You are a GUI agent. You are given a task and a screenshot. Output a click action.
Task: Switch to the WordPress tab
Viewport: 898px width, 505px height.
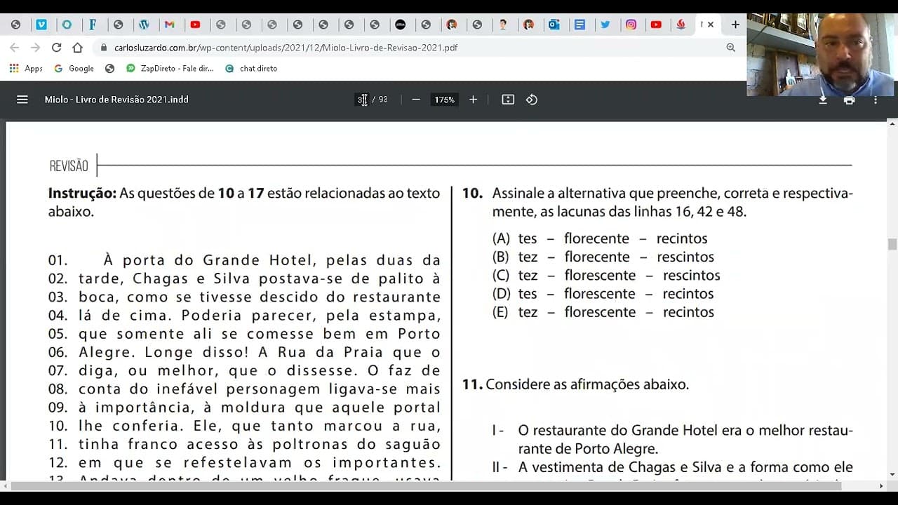point(144,25)
